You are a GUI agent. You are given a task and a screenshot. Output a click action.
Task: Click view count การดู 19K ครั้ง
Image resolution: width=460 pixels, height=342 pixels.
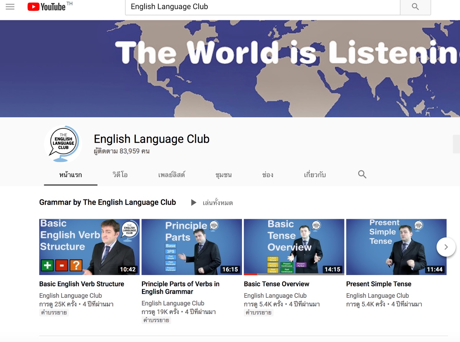pos(160,312)
